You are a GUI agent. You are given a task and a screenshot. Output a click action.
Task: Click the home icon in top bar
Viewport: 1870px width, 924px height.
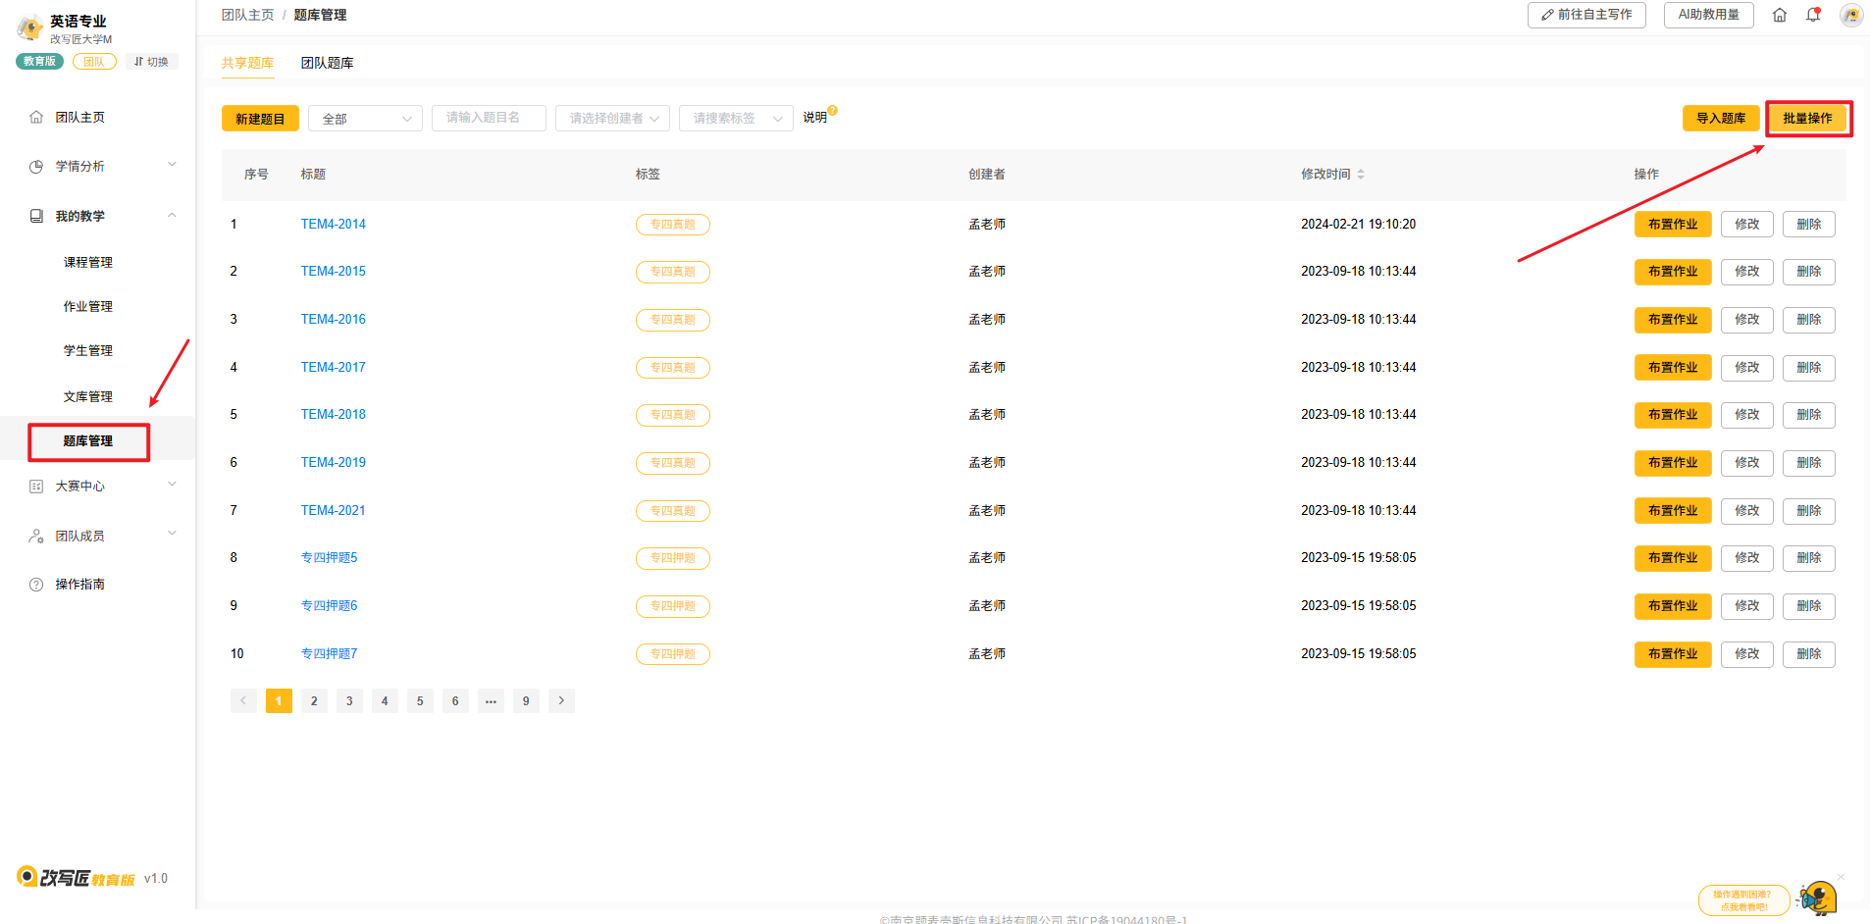(1780, 15)
